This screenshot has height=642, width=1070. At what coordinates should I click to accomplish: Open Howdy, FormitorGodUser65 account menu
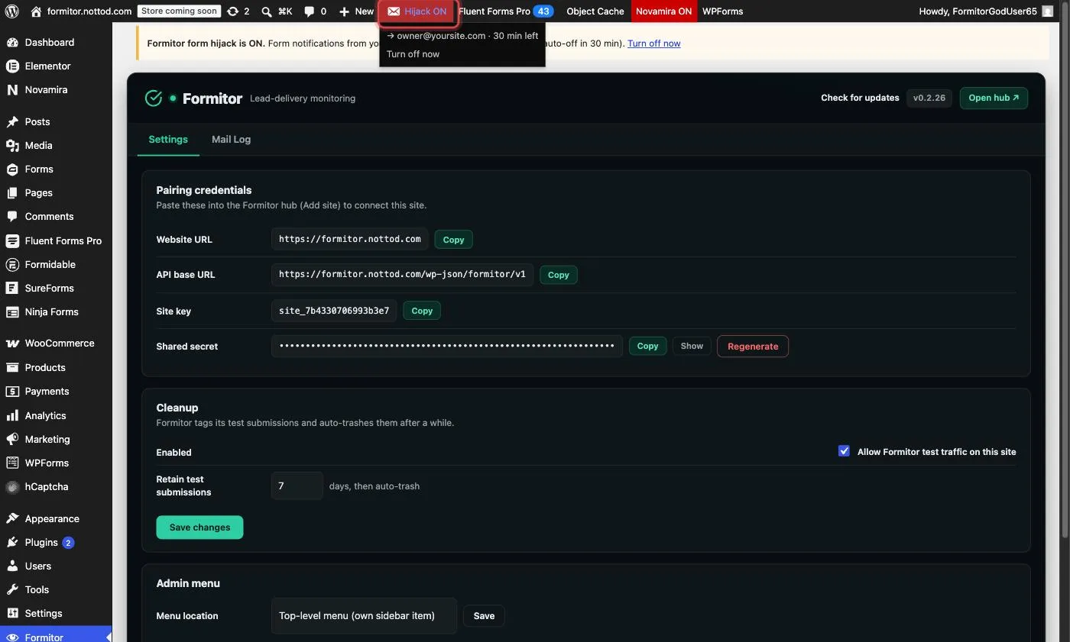tap(987, 11)
